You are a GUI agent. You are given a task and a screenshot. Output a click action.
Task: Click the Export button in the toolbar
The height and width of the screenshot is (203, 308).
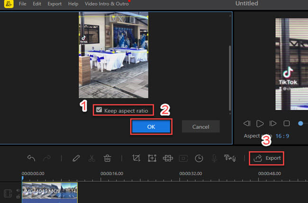(x=267, y=158)
